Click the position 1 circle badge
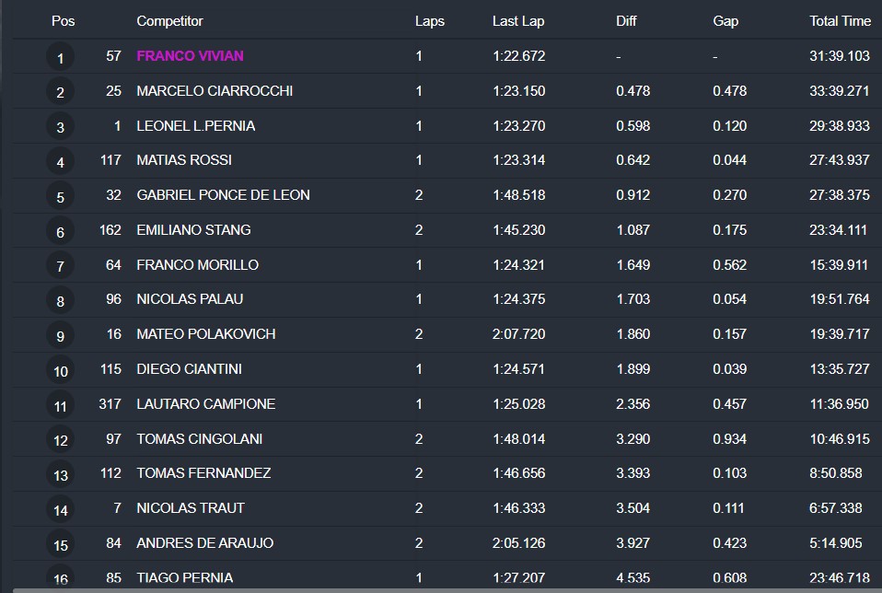882x593 pixels. [61, 58]
